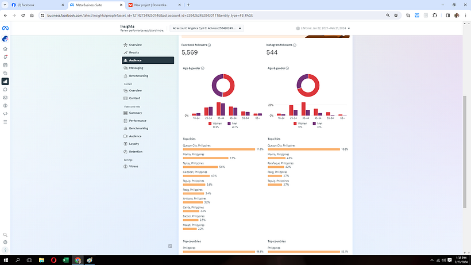Reload the page
Screen dimensions: 471x265
click(x=23, y=16)
